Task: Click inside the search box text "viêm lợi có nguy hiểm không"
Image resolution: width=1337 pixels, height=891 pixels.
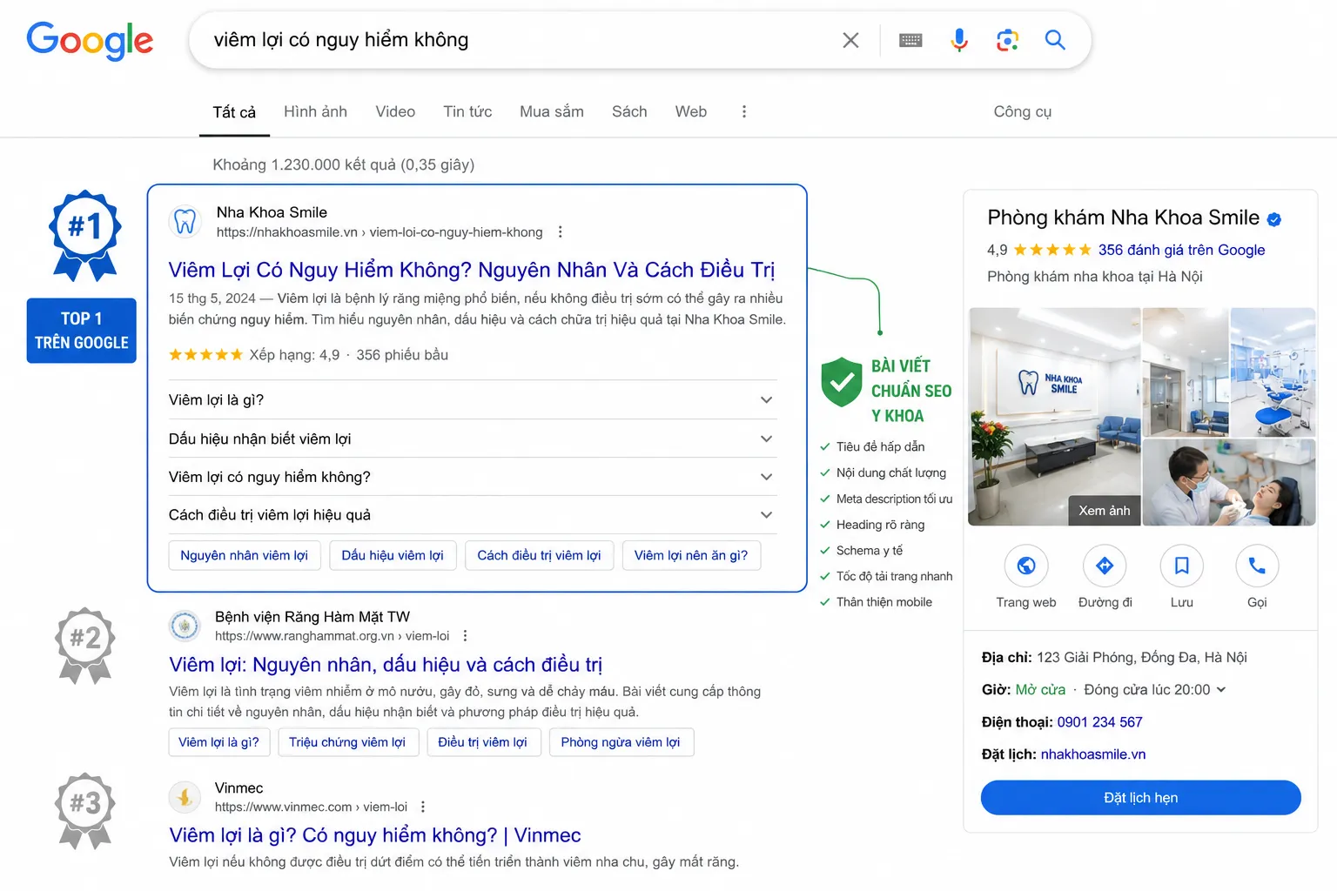Action: click(341, 40)
